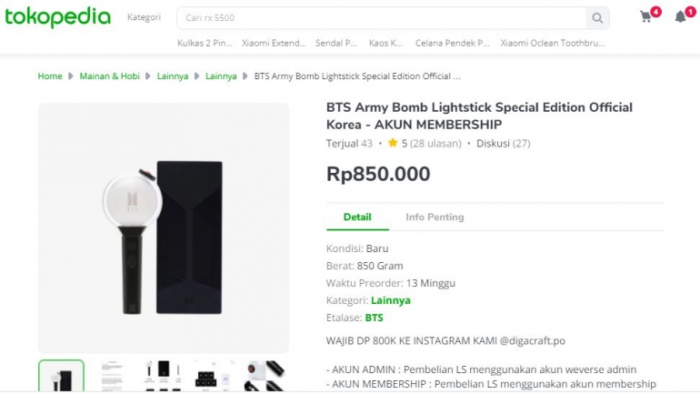Image resolution: width=700 pixels, height=394 pixels.
Task: Open the notifications bell
Action: (680, 16)
